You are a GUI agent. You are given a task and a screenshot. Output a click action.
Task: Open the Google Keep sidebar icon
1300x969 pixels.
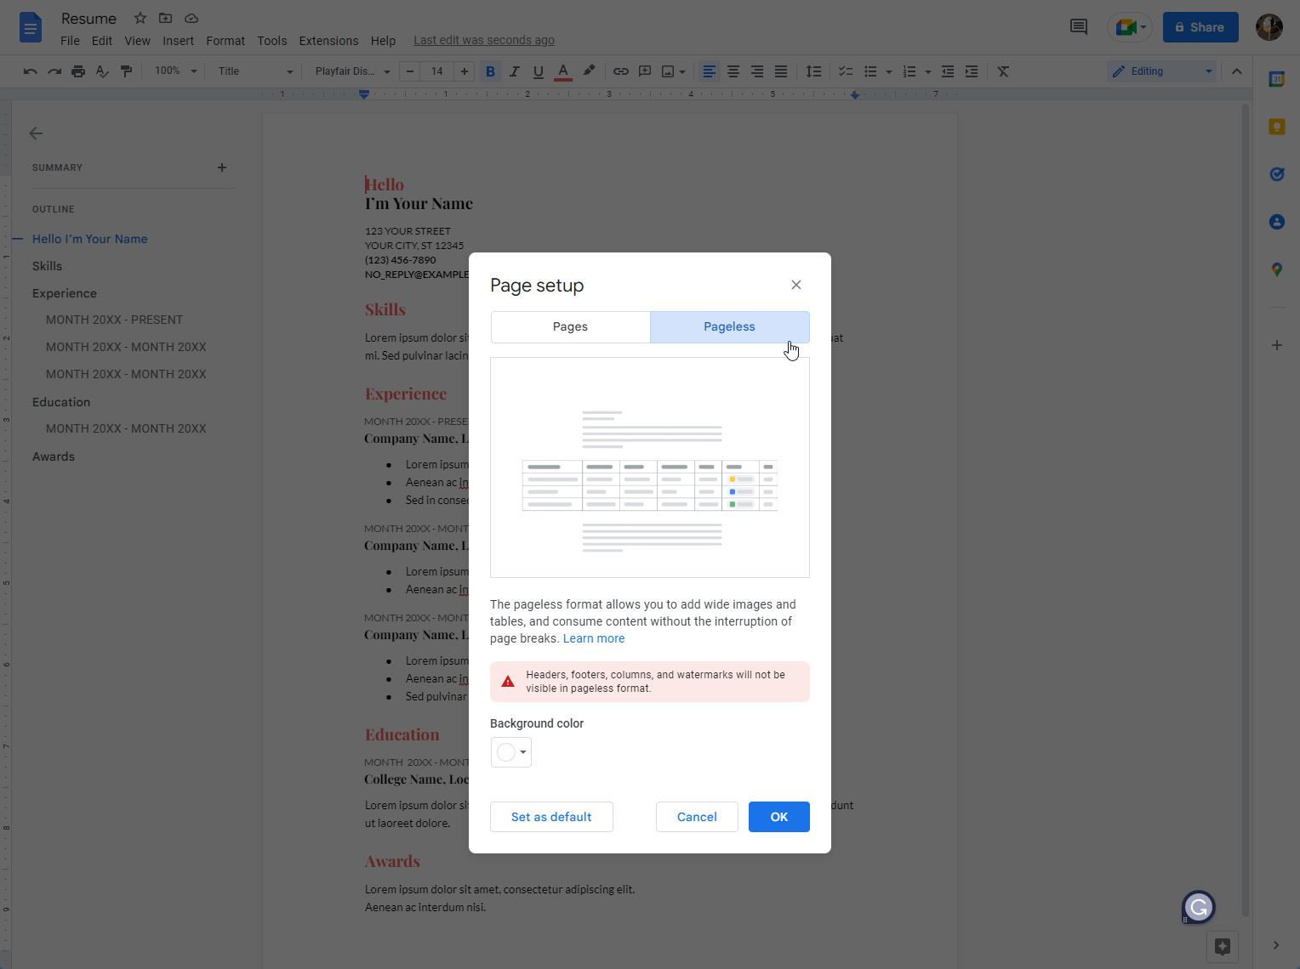coord(1276,127)
